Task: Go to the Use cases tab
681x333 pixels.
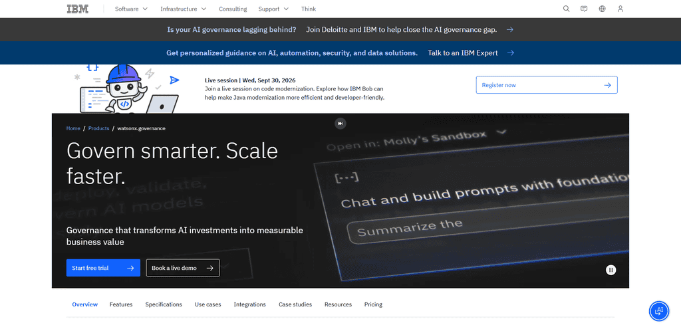Action: click(x=207, y=304)
